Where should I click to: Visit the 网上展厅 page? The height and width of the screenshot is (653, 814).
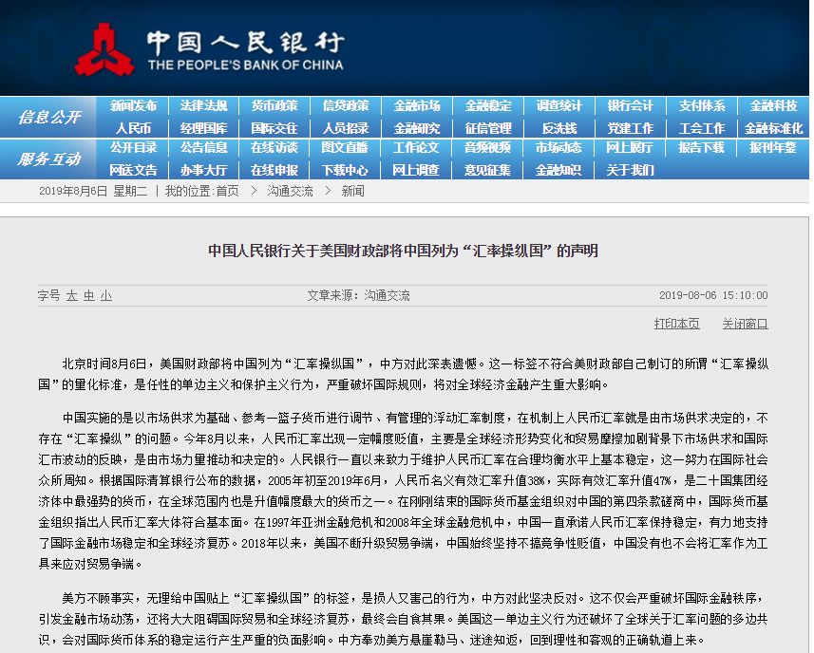629,148
